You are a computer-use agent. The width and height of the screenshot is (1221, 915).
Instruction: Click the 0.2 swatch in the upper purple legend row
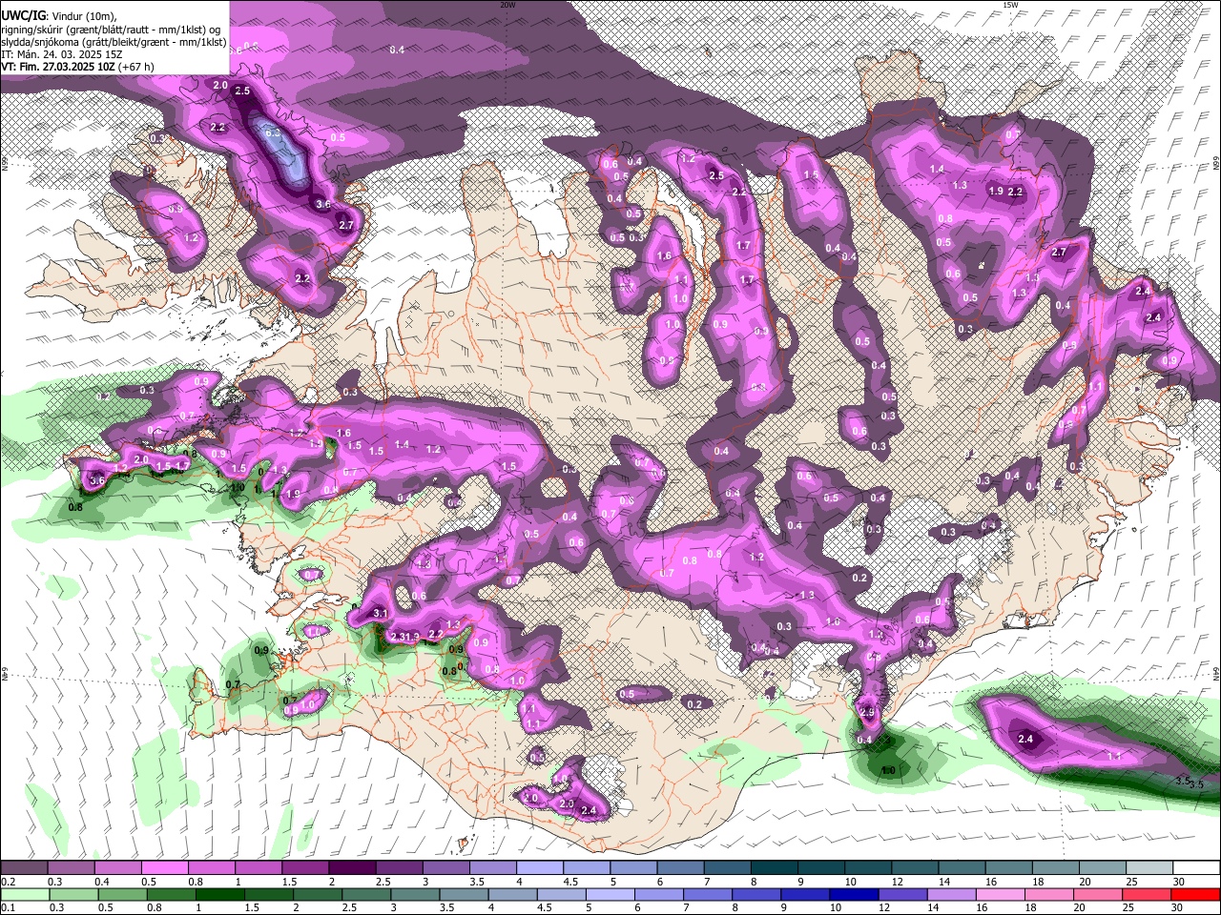tap(24, 869)
